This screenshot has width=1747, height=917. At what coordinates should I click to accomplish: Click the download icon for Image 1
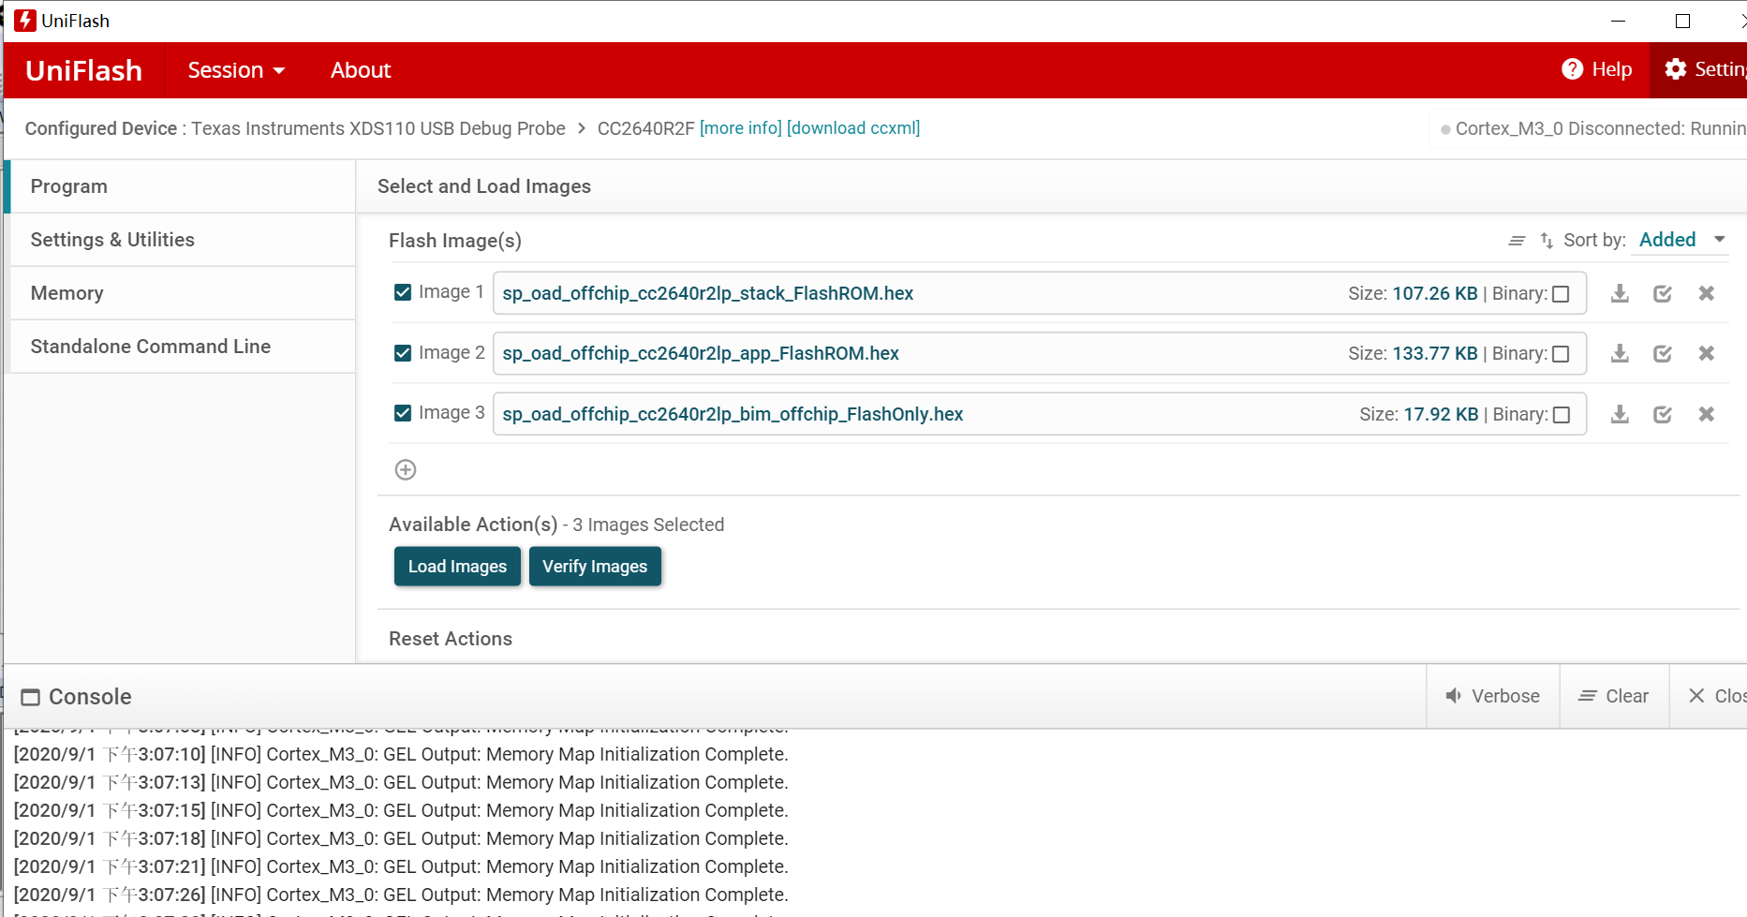1620,293
